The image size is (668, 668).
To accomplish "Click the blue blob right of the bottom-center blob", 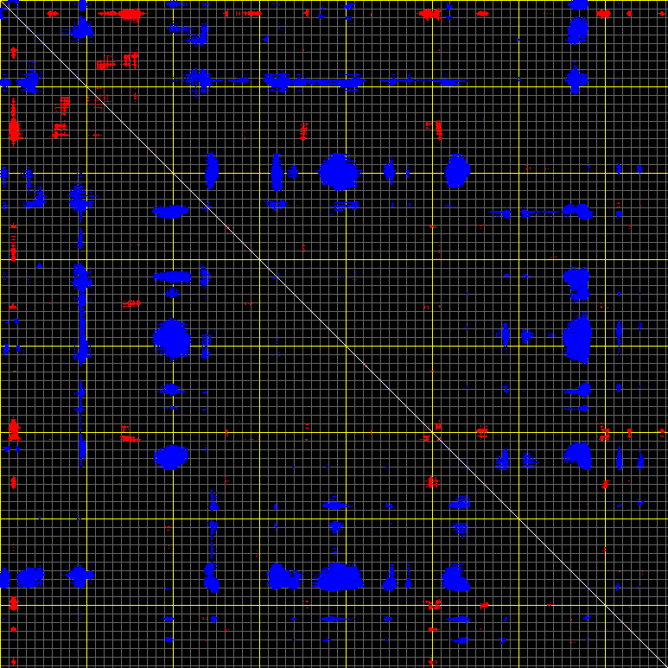I will point(455,577).
